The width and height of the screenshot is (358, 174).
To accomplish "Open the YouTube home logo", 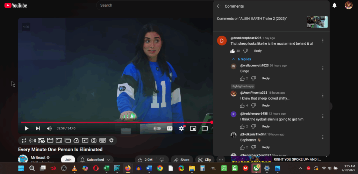I will tap(16, 6).
